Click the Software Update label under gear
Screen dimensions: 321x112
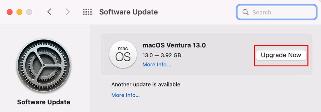(44, 102)
